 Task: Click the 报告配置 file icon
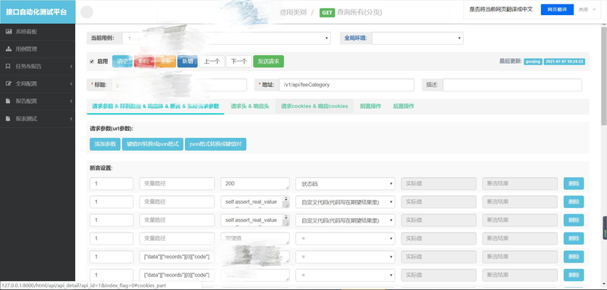8,101
